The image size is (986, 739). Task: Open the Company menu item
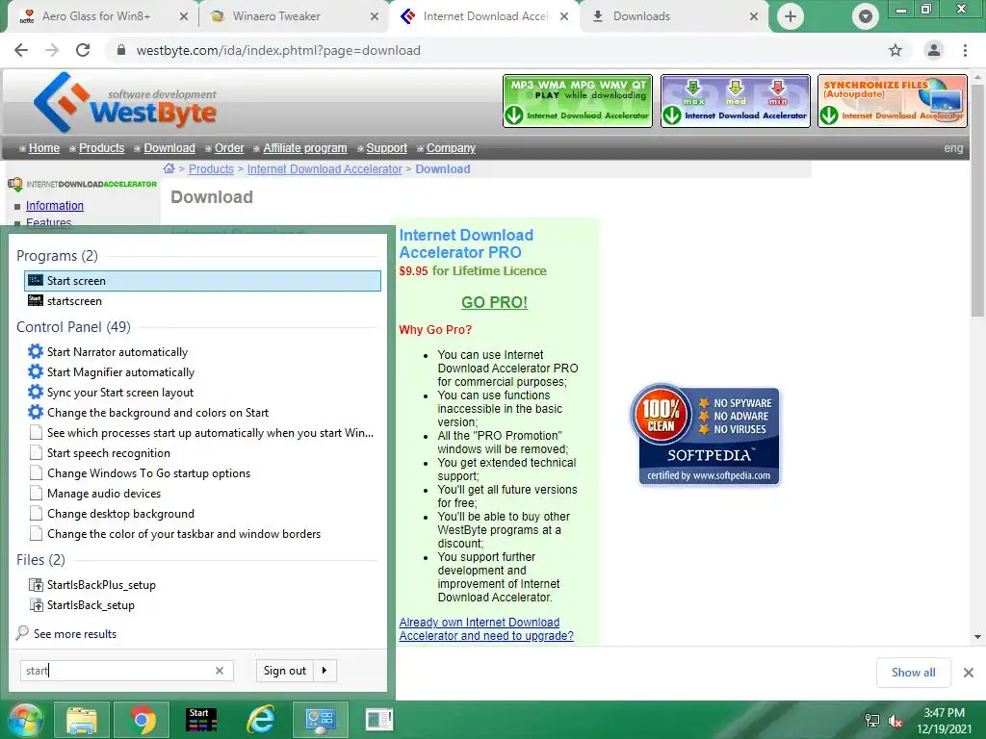[451, 148]
